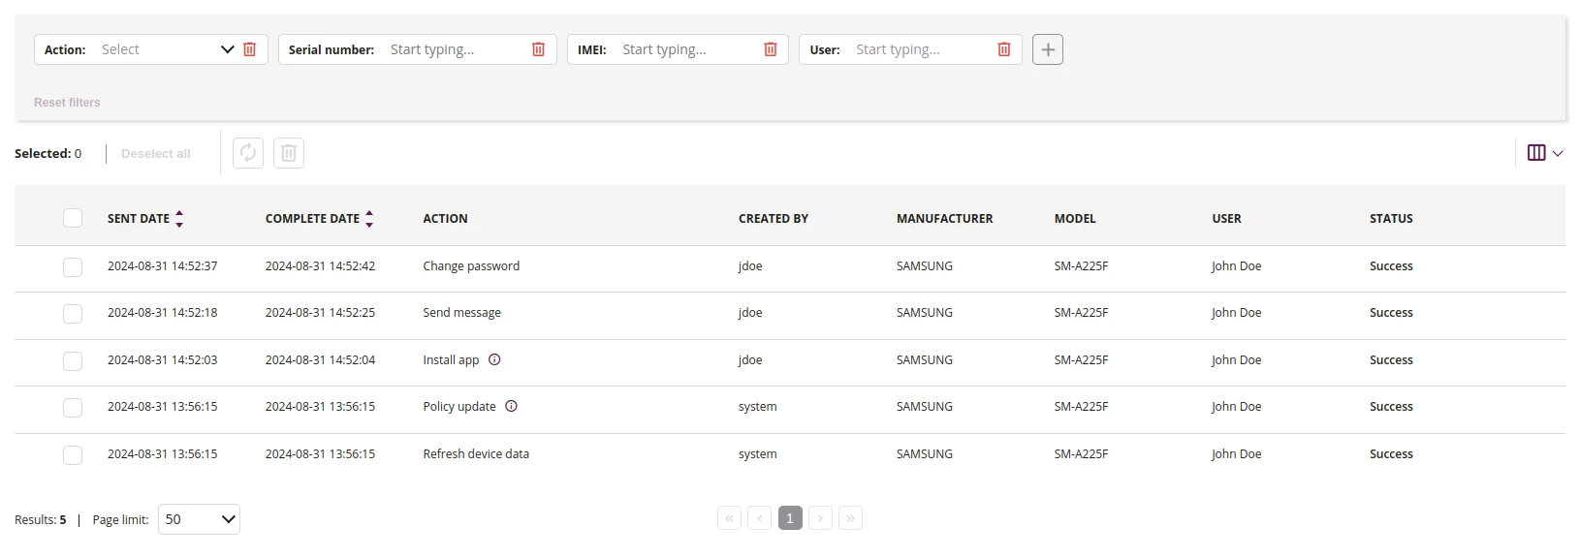Check the Send message row checkbox

(x=73, y=313)
